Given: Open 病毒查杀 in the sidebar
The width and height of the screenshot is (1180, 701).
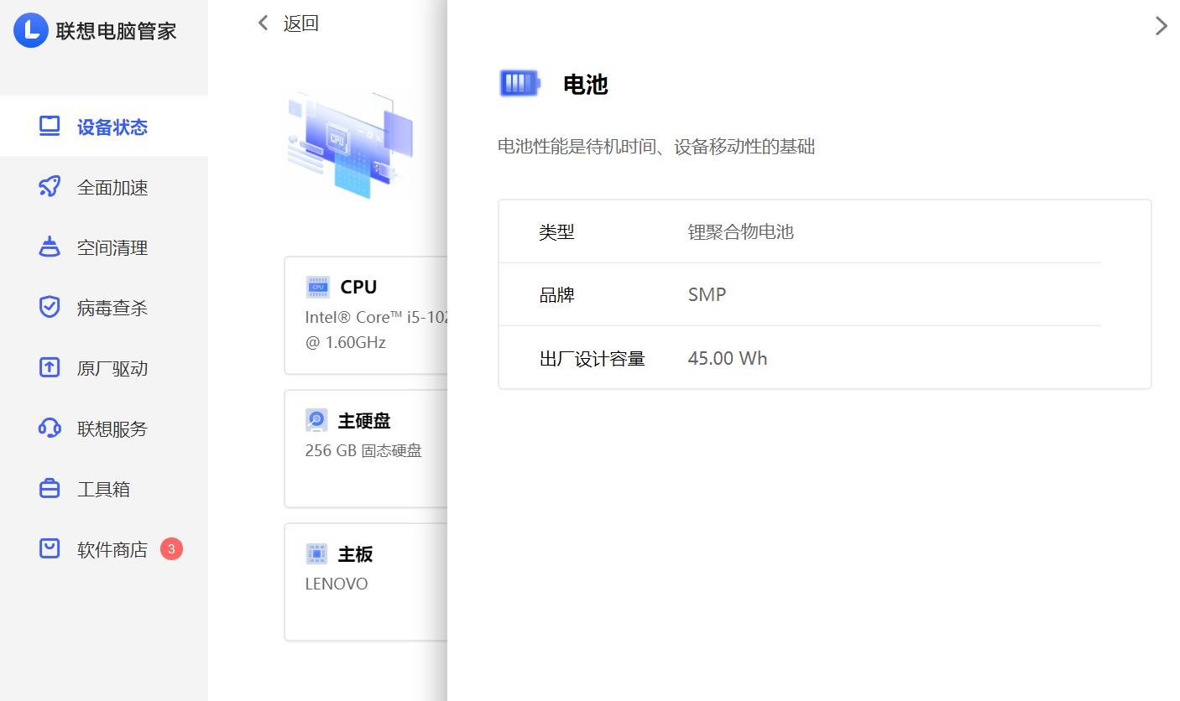Looking at the screenshot, I should click(104, 308).
